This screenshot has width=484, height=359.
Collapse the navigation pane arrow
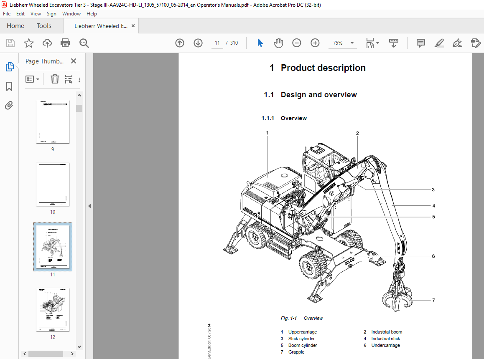point(89,206)
